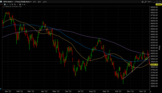The image size is (162, 93).
Task: Select the white trendline from October low
Action: pos(136,67)
